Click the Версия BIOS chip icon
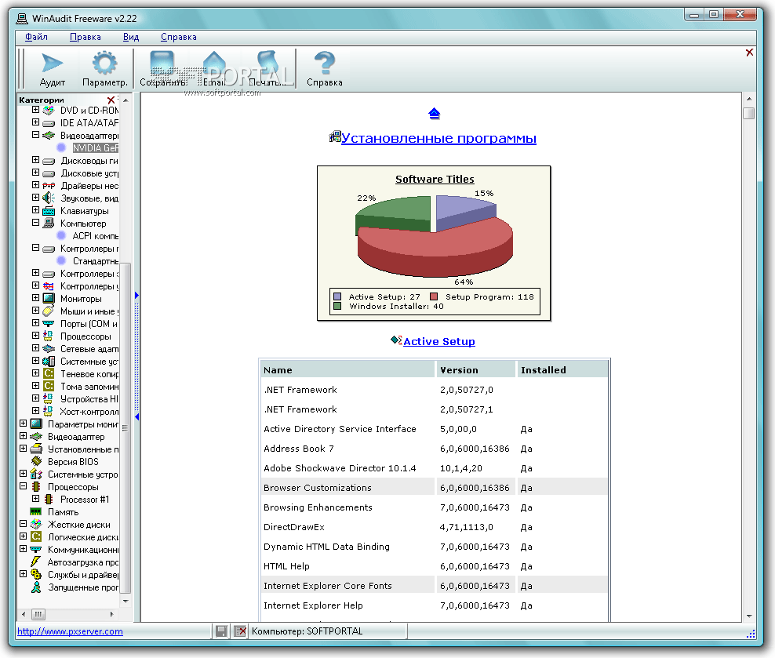 click(36, 461)
